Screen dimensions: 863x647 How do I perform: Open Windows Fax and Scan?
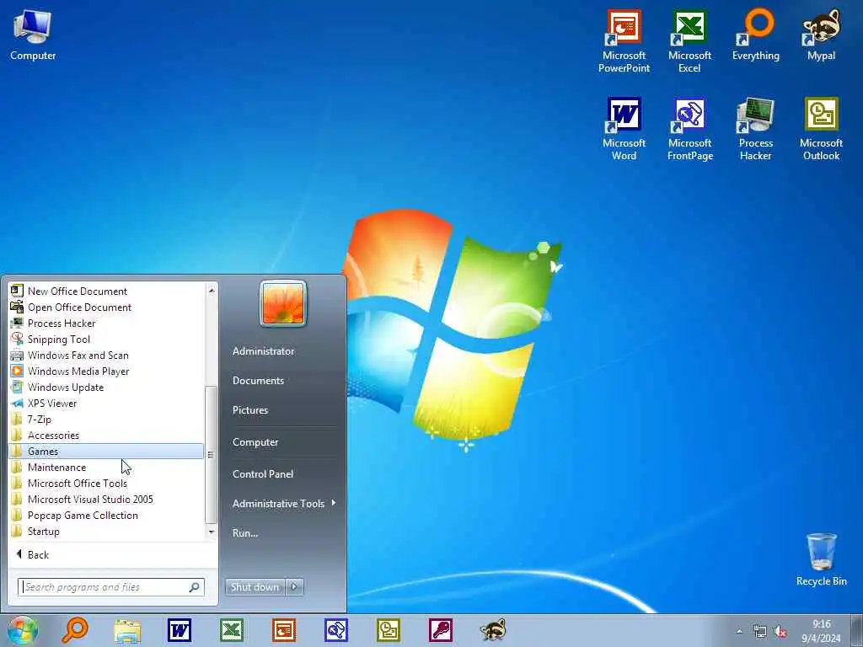pyautogui.click(x=106, y=355)
